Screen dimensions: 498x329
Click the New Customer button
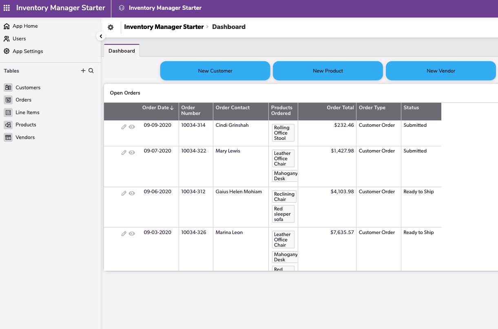[x=215, y=71]
